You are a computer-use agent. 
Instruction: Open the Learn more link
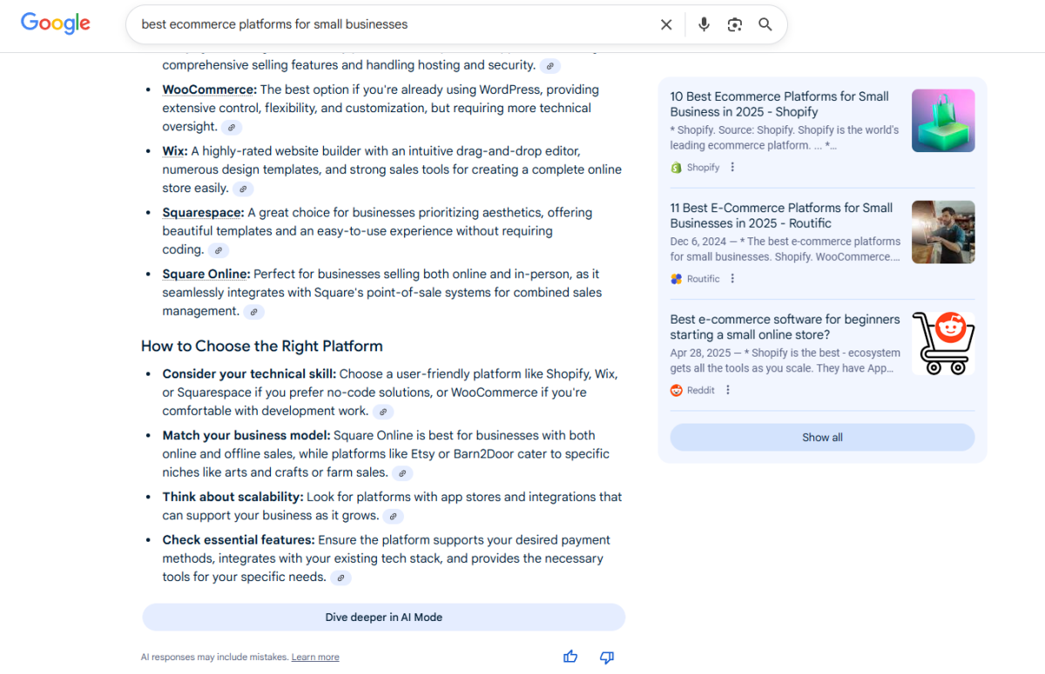(315, 657)
